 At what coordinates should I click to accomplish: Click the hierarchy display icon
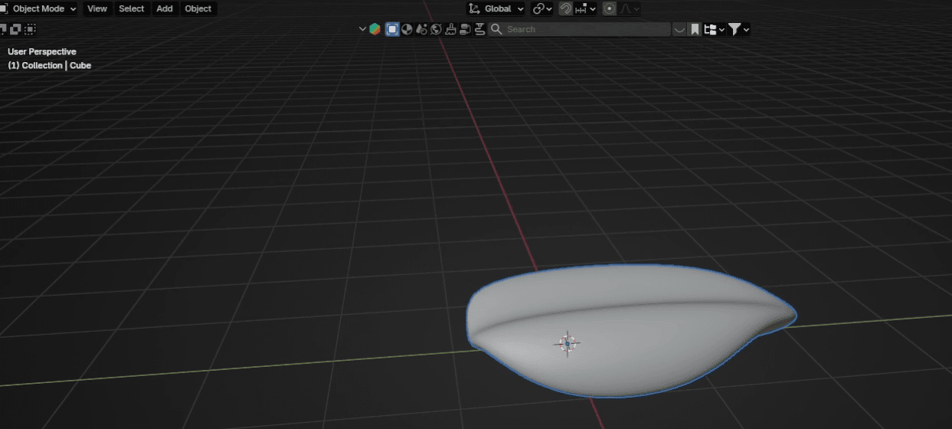(x=710, y=29)
